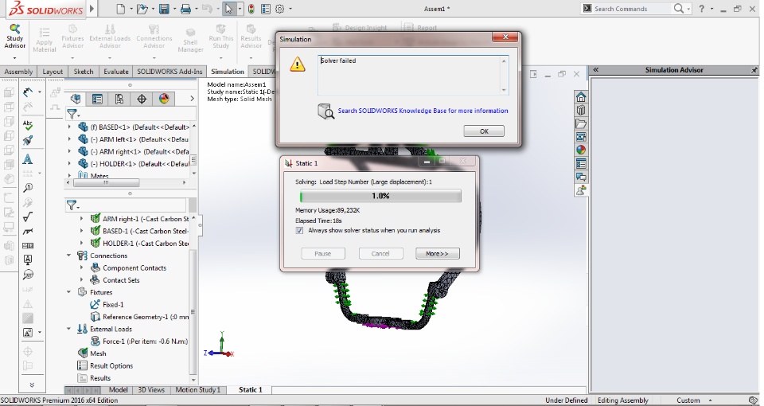Viewport: 764px width, 406px height.
Task: Click the Format Painter icon
Action: 28,141
